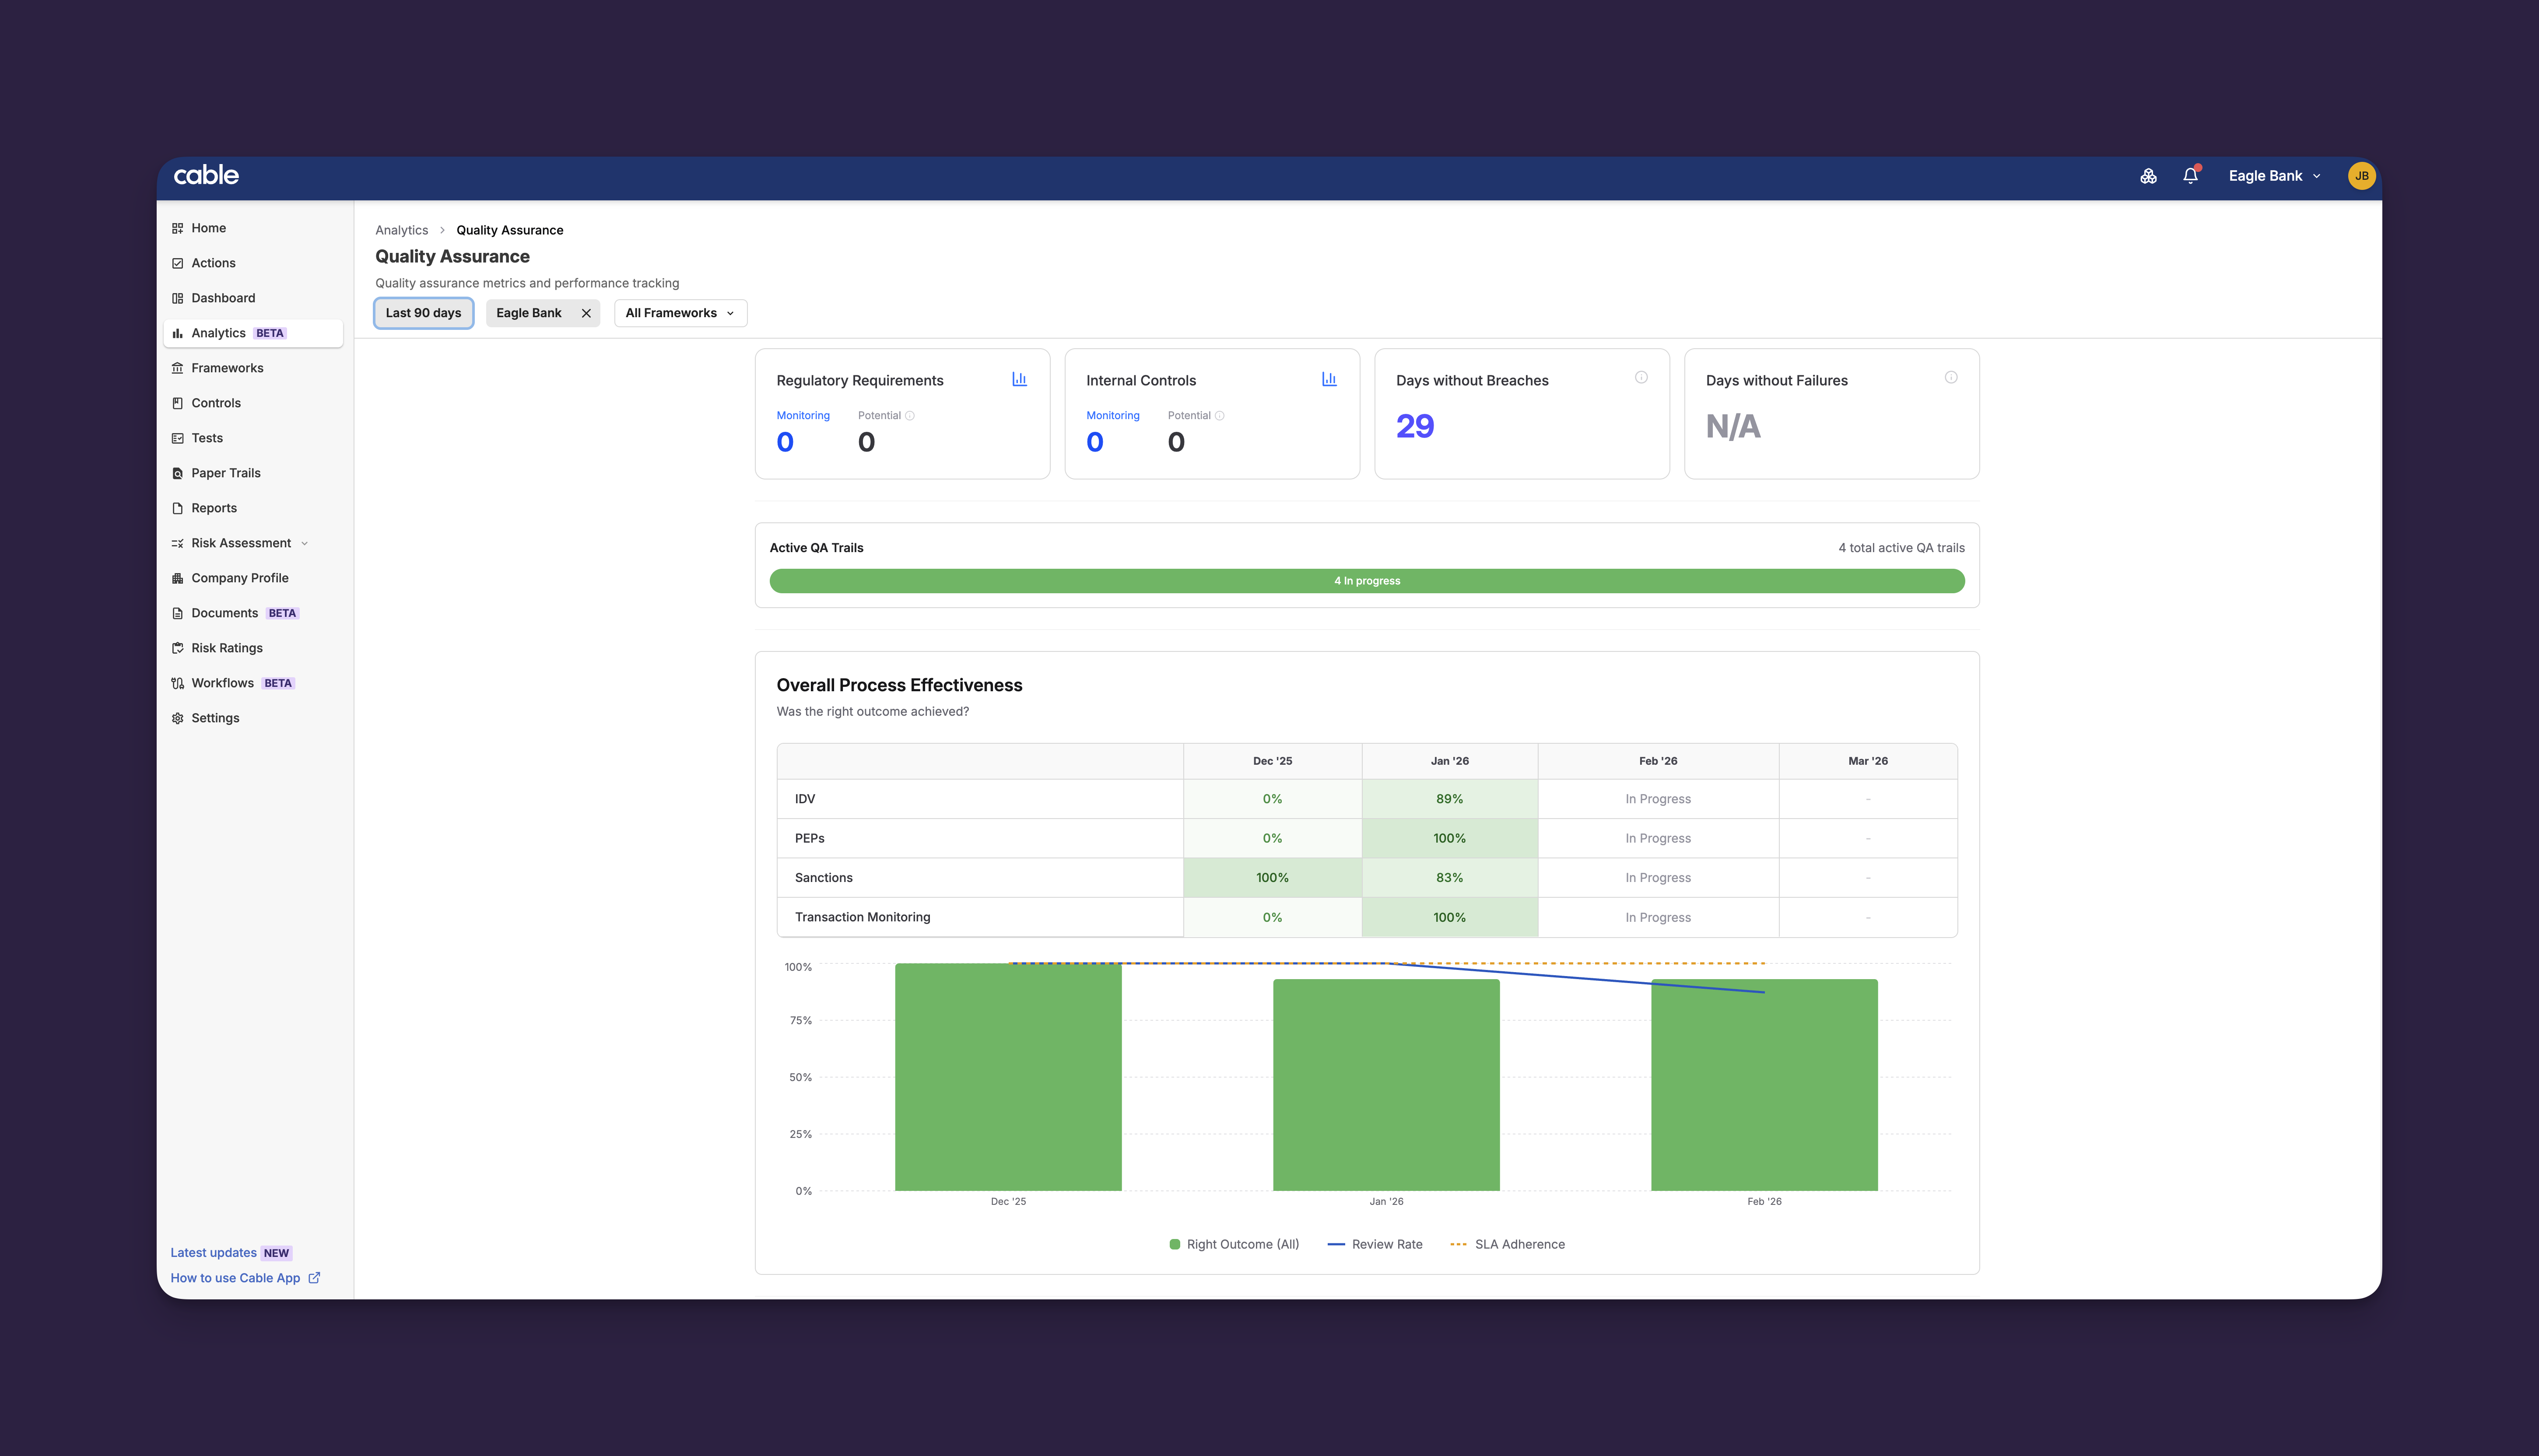This screenshot has height=1456, width=2539.
Task: Click the Home icon in sidebar
Action: pos(177,228)
